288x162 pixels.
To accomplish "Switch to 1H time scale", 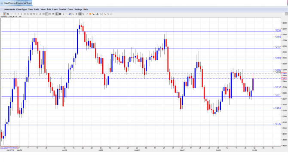I will (34, 14).
